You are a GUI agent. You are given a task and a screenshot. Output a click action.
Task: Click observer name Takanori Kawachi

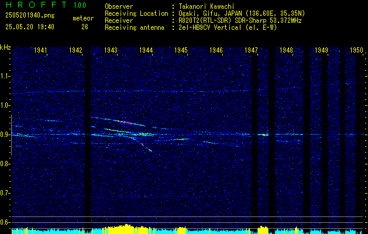[207, 6]
